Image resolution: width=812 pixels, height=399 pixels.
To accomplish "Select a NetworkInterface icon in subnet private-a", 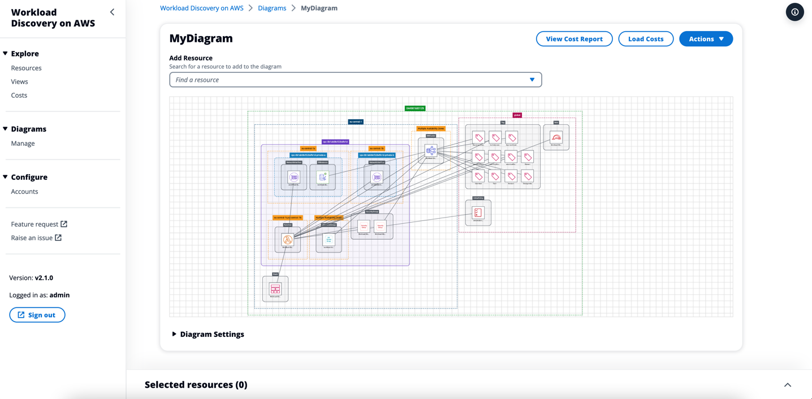I will (293, 177).
